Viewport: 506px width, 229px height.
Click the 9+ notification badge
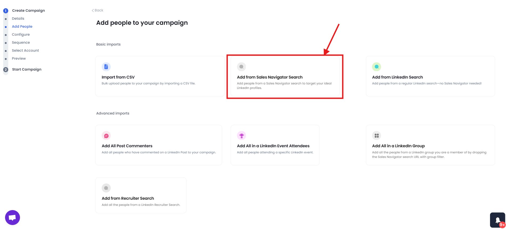point(502,224)
